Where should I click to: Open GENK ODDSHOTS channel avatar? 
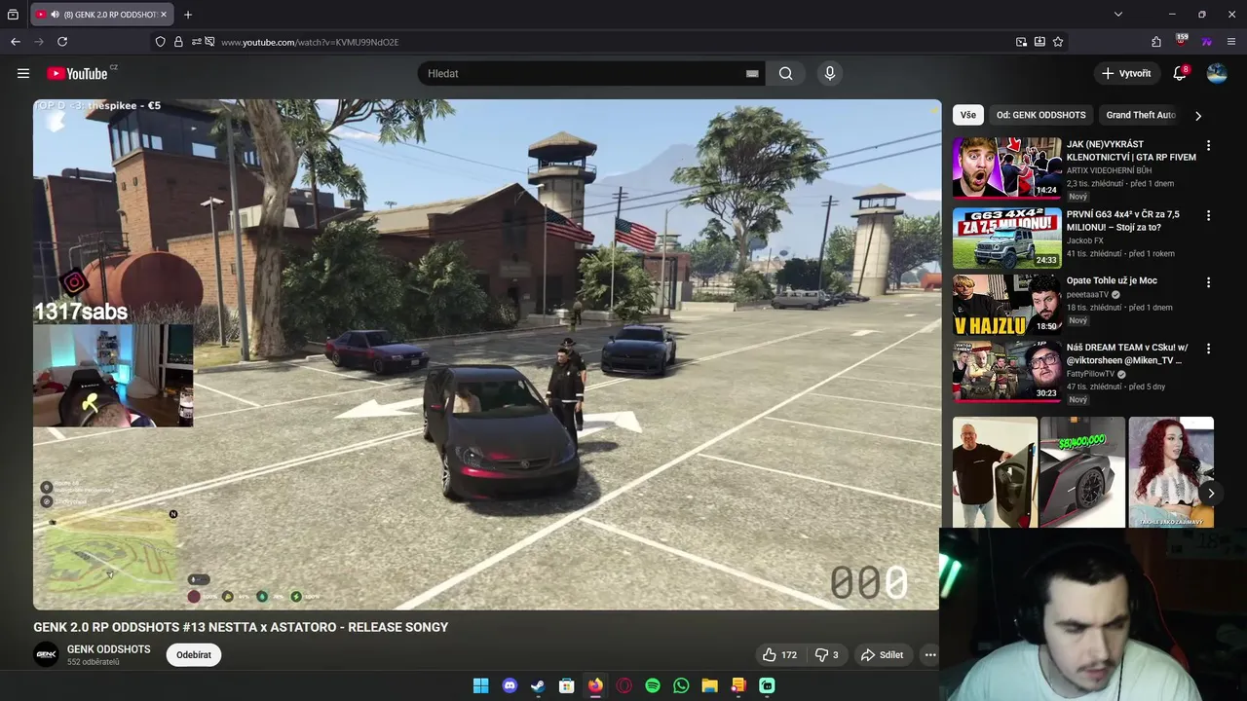46,655
